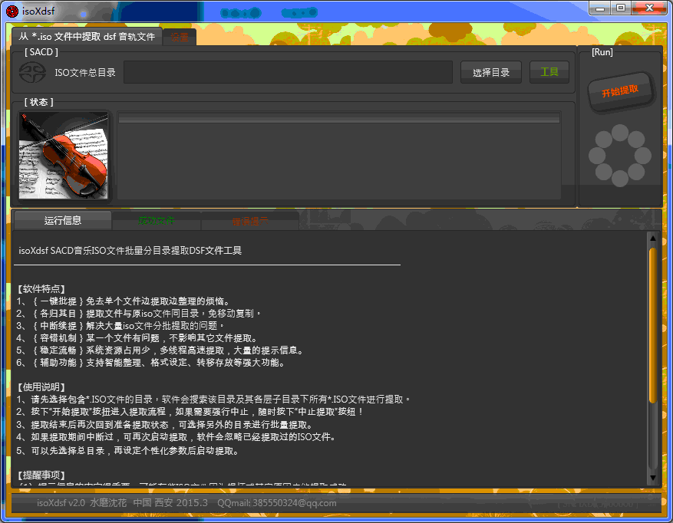Show the red 错误提示 errors tab
The width and height of the screenshot is (673, 523).
click(250, 221)
